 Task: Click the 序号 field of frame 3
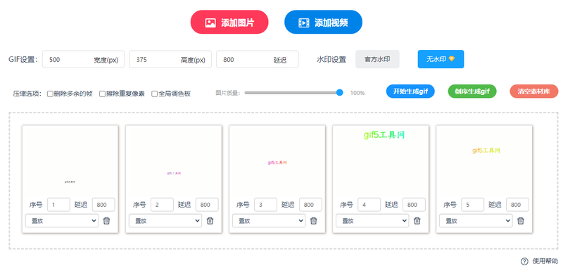coord(265,205)
